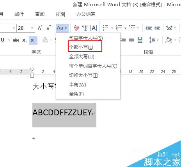This screenshot has width=181, height=167.
Task: Click the distributed alignment icon
Action: [x=140, y=40]
